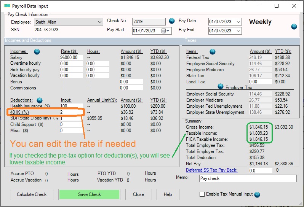Click the Memo text field

coord(248,178)
